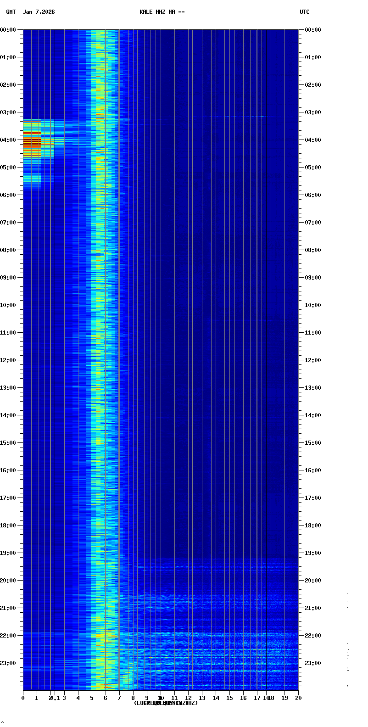
Task: Click the 6 Hz band at 14:00
Action: click(x=106, y=415)
